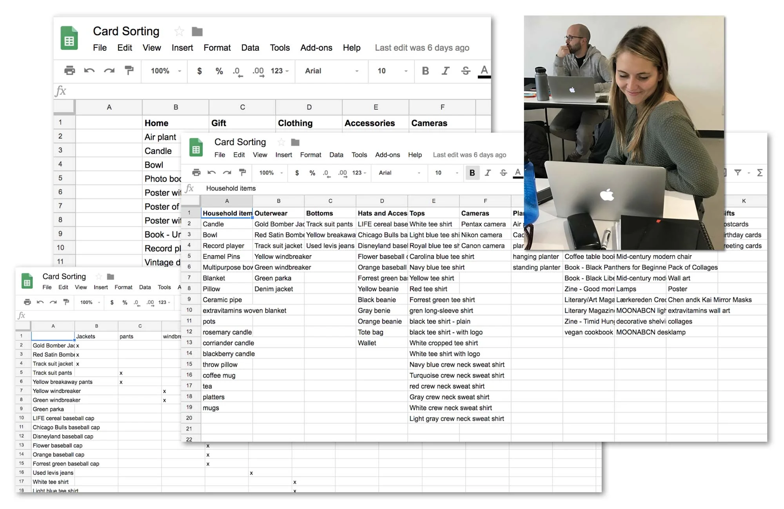
Task: Open folder icon in back window title
Action: (197, 31)
